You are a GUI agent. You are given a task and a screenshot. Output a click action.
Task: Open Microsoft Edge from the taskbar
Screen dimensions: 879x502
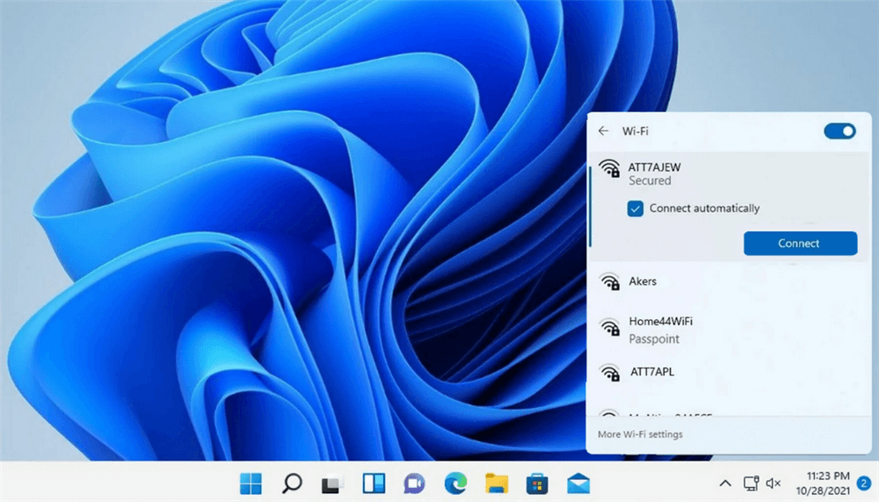point(455,483)
